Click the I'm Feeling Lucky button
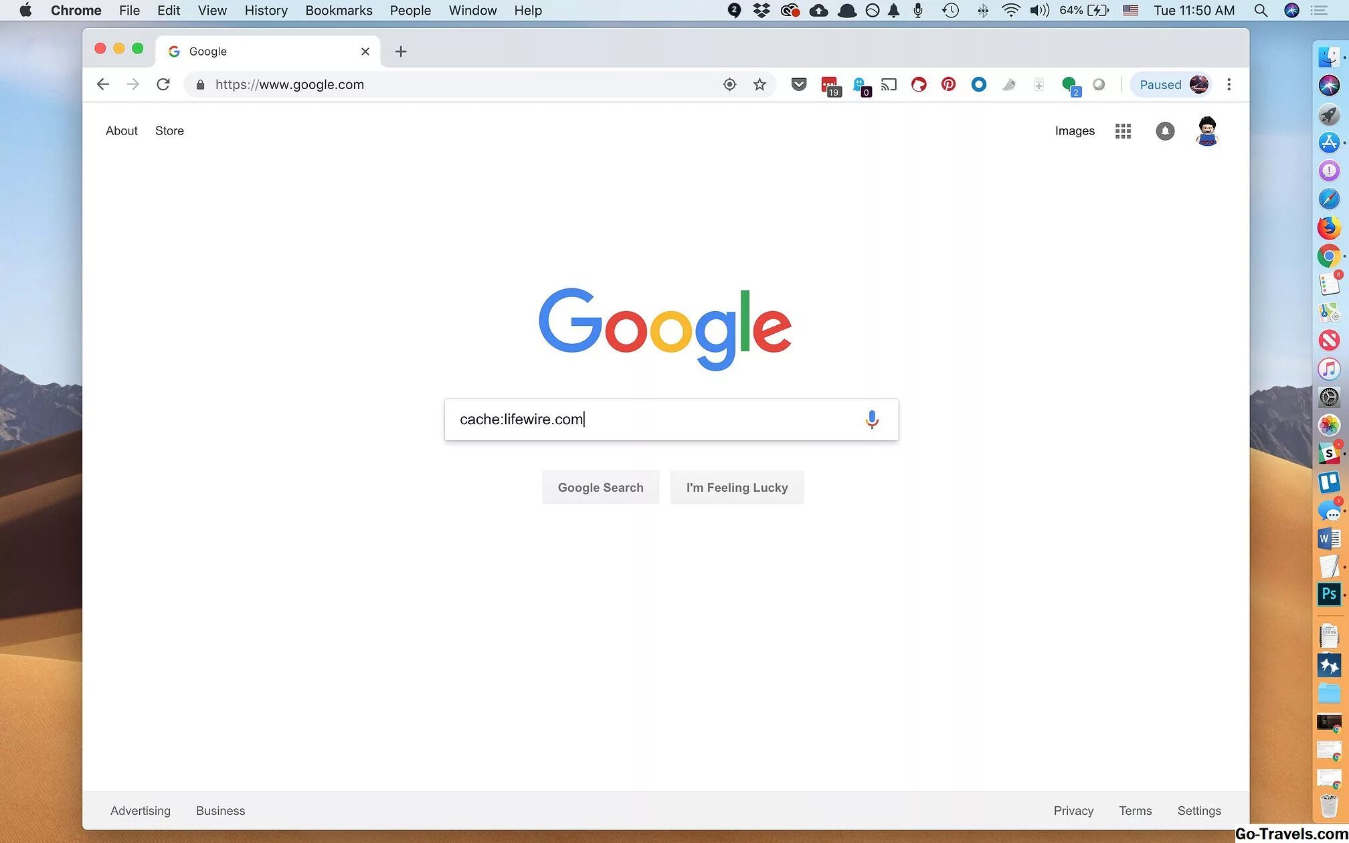This screenshot has height=843, width=1349. tap(737, 486)
